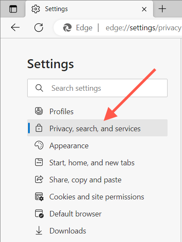Open Cookies and site permissions
The image size is (182, 242).
97,197
